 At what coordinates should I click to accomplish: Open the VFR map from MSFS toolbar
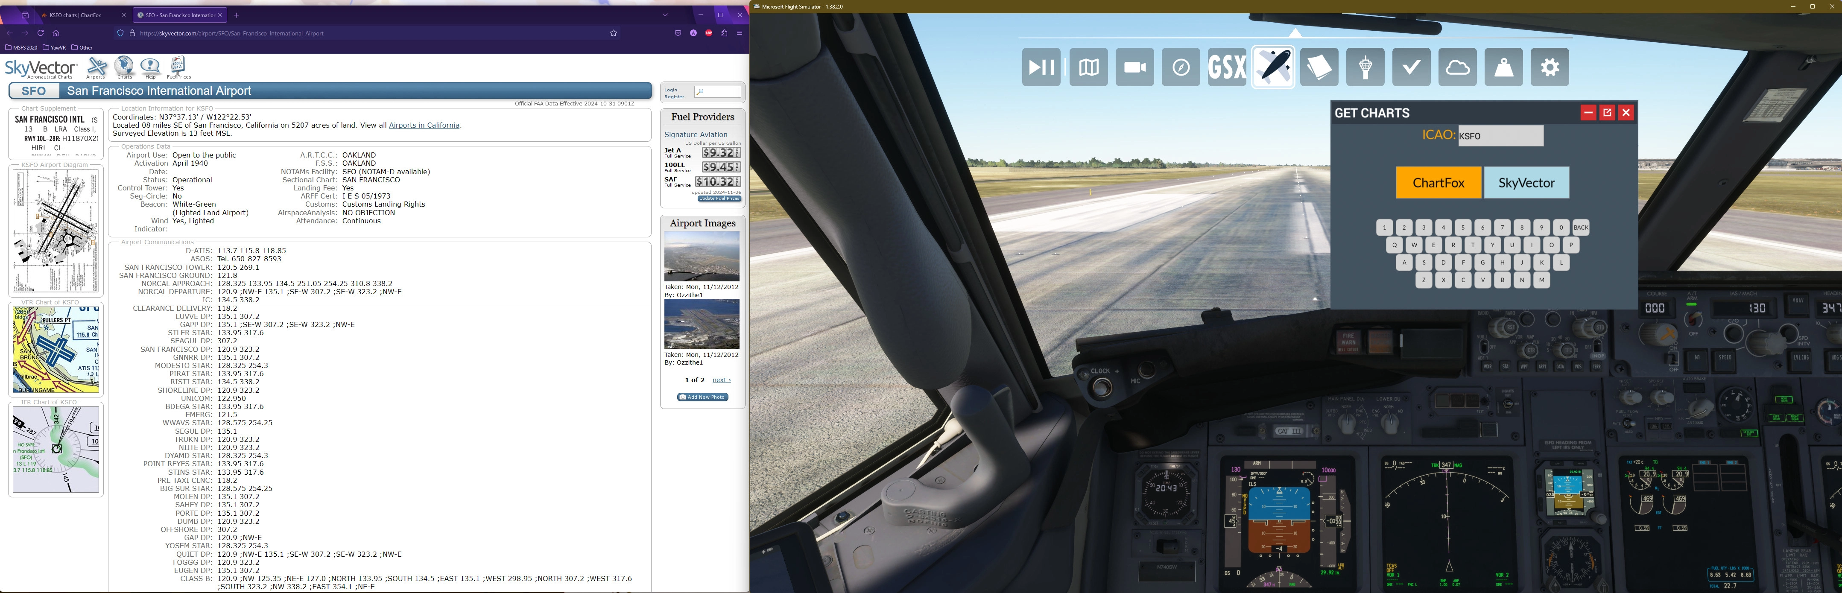click(1088, 67)
